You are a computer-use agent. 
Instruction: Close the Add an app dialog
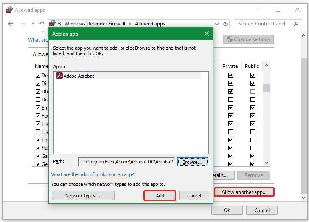(207, 34)
